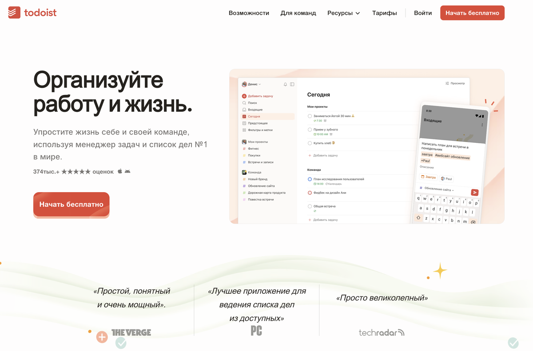
Task: Complete the План исследования пользователей task
Action: [x=310, y=179]
